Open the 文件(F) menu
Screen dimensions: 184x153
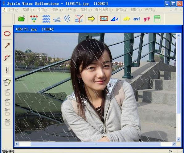point(14,10)
